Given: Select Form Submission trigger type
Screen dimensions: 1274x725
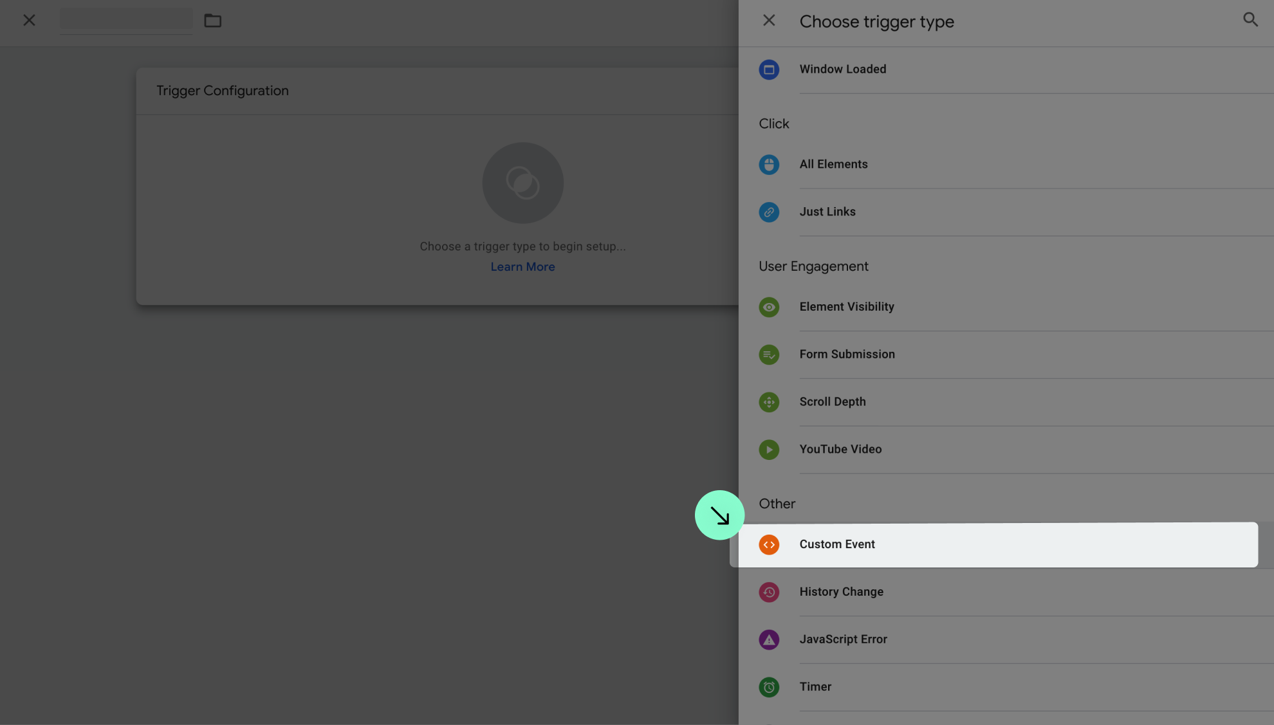Looking at the screenshot, I should [x=1006, y=355].
